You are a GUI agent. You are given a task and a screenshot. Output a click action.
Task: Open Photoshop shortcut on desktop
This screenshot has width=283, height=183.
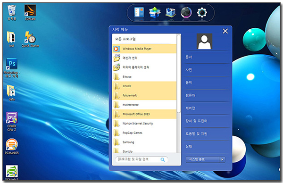(12, 68)
